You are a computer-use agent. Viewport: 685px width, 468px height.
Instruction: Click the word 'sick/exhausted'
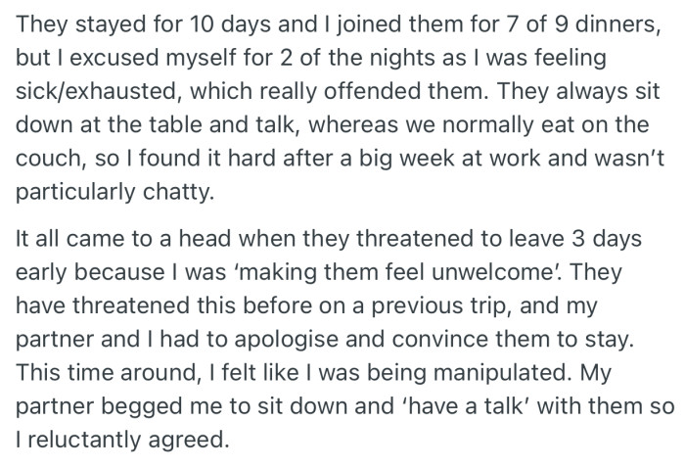pos(96,91)
